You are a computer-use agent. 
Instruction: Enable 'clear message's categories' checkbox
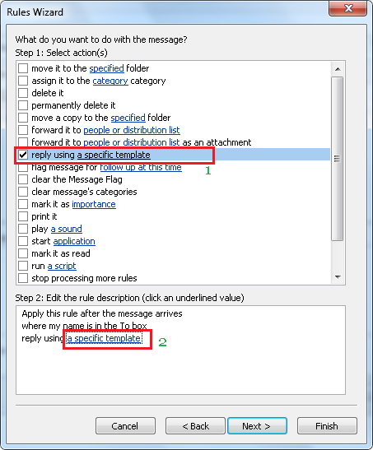[x=23, y=192]
